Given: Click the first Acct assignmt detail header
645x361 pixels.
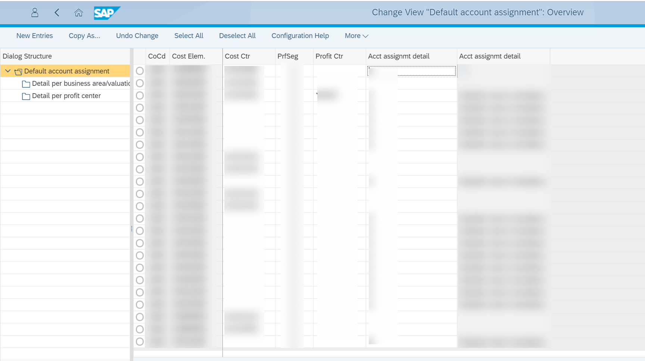Looking at the screenshot, I should coord(411,56).
